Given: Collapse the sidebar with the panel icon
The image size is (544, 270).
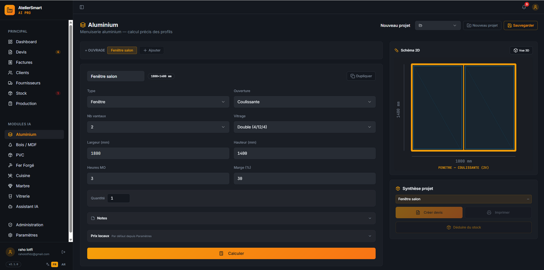Looking at the screenshot, I should point(82,7).
